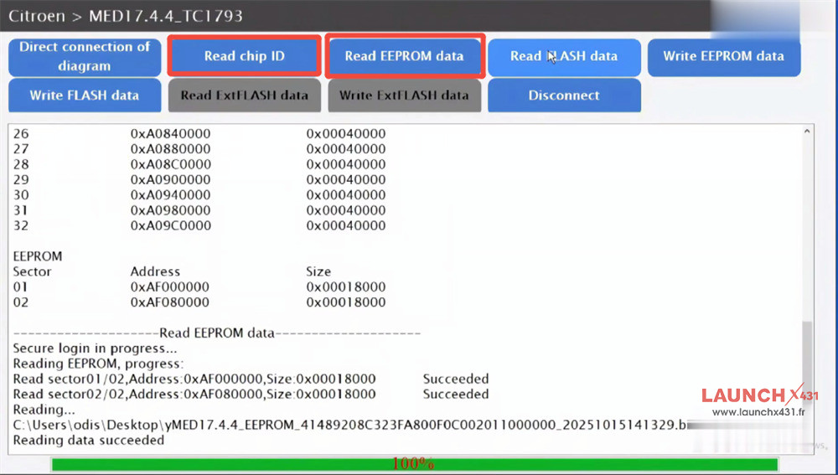Viewport: 838px width, 475px height.
Task: Select EEPROM address 0xAF080000 in table
Action: (170, 302)
